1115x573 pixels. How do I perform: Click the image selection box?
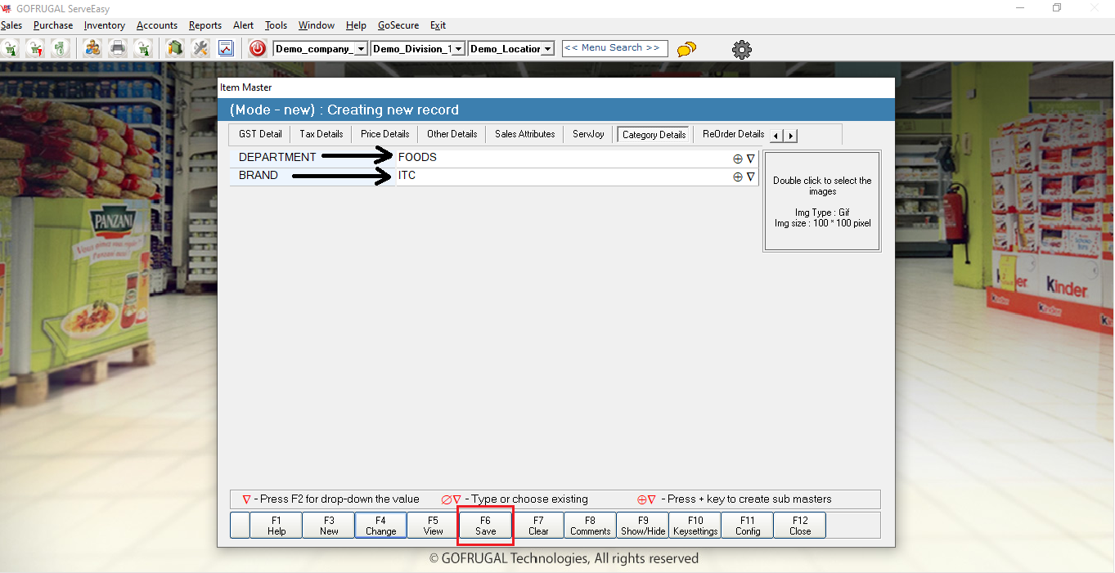click(x=822, y=201)
